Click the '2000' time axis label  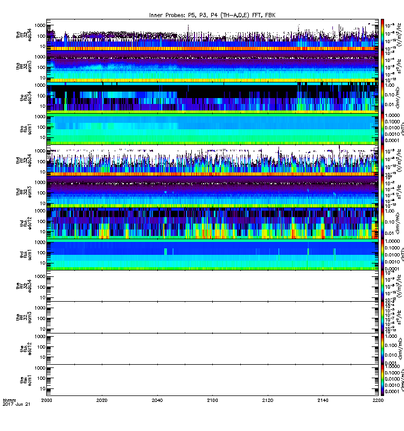46,400
